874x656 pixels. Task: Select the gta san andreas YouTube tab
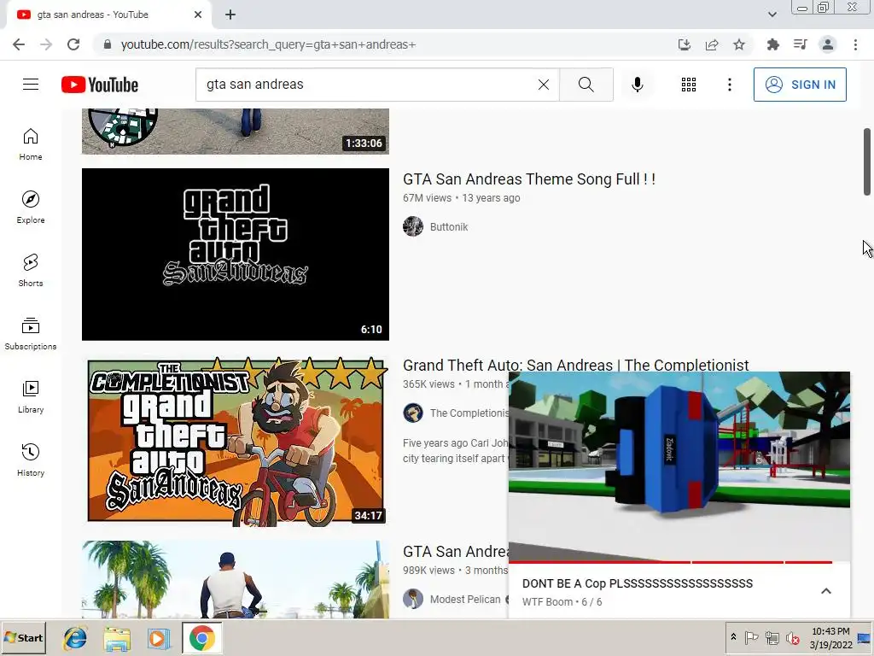click(108, 15)
